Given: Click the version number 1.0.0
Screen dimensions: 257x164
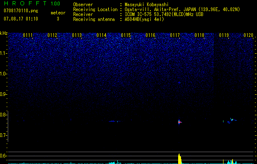Looking at the screenshot, I should [x=56, y=3].
